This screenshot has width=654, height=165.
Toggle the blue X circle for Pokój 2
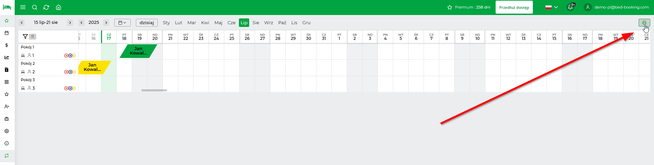tap(70, 72)
